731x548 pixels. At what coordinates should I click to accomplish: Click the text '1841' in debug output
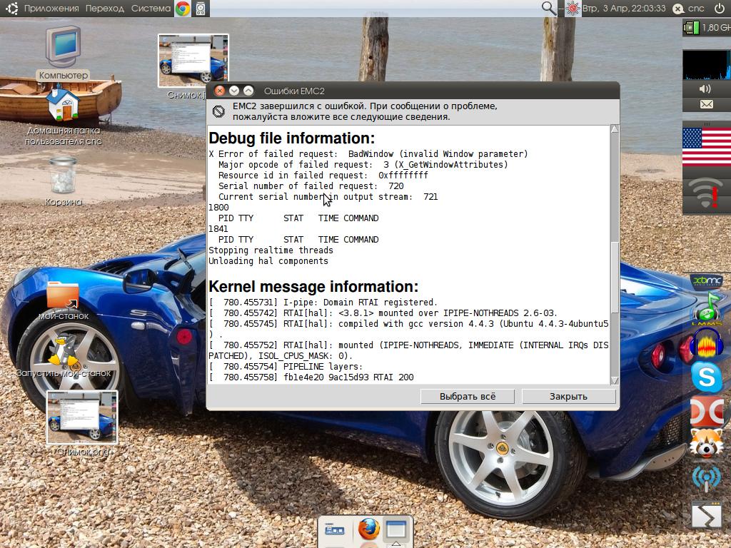point(218,229)
